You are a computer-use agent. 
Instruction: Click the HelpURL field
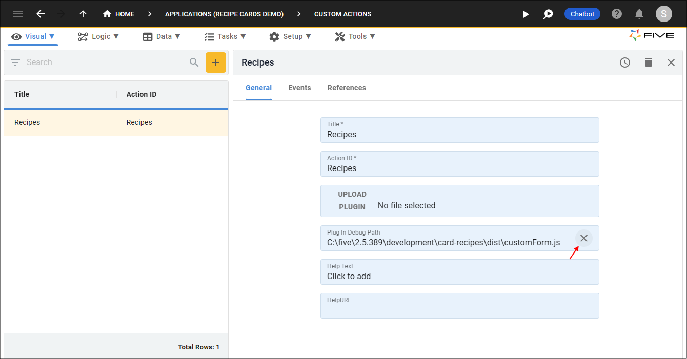pos(459,306)
